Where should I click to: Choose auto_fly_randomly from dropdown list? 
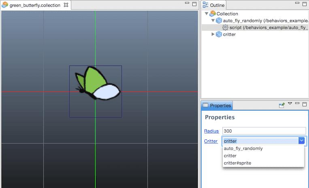[x=243, y=148]
